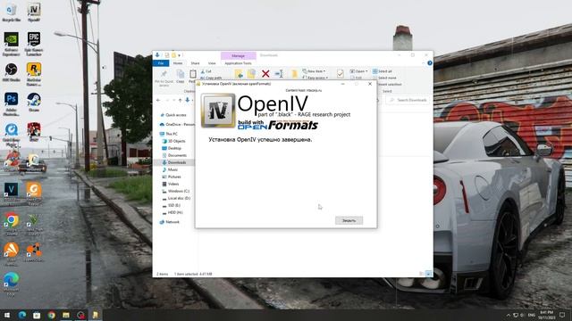Open the Quick Access Toolbar customize dropdown arrow
Image resolution: width=572 pixels, height=321 pixels.
point(180,55)
